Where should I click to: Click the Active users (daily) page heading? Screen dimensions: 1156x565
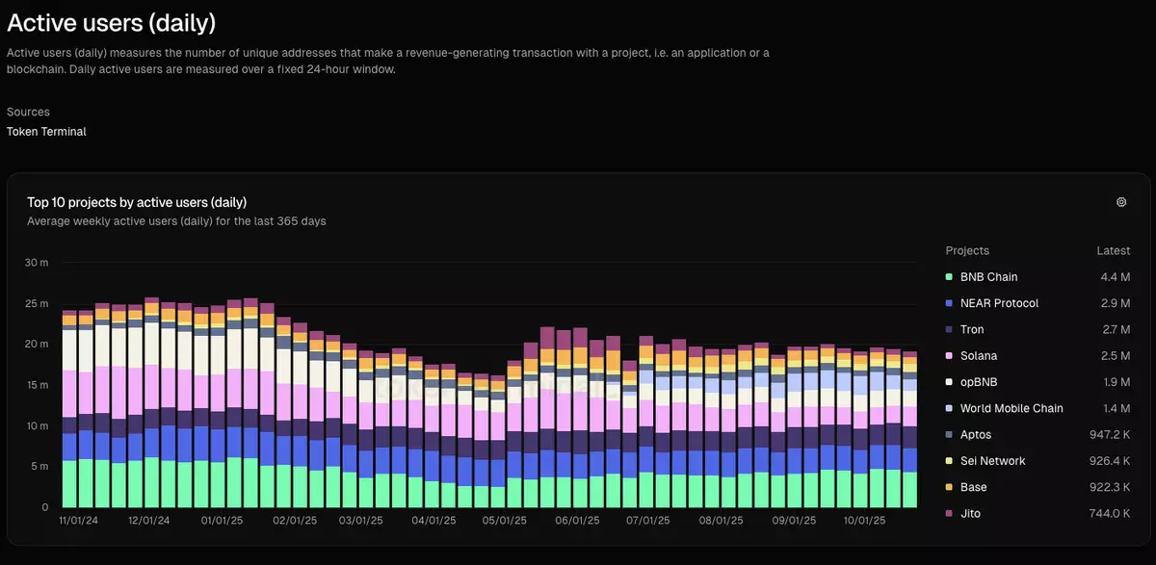112,22
